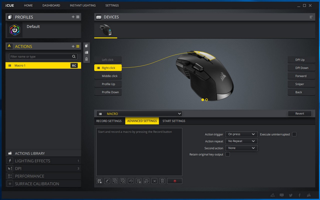Add a new profile with plus icon

pyautogui.click(x=73, y=17)
